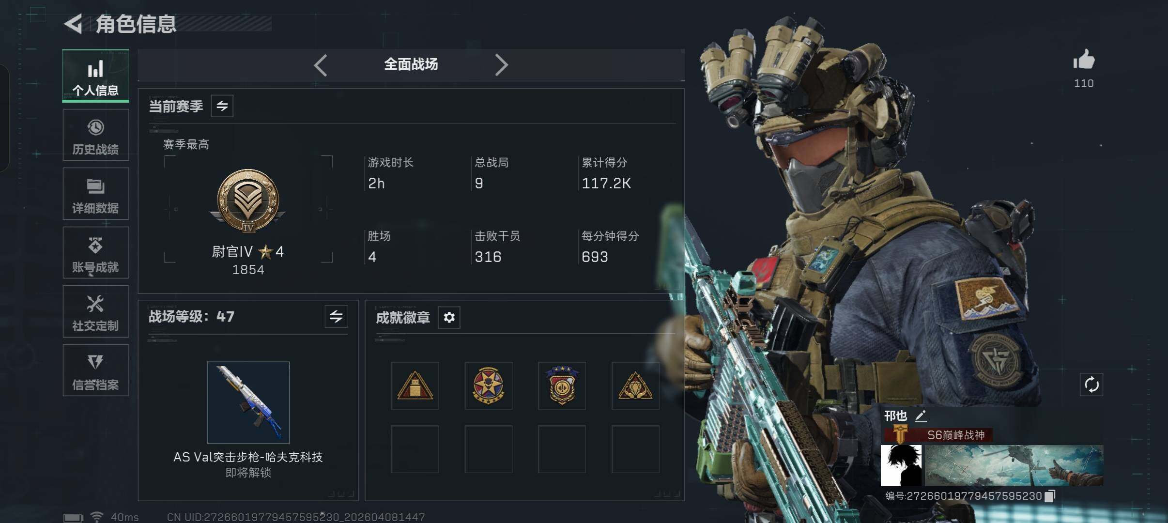1168x523 pixels.
Task: Select the AS Val rifle reward thumbnail
Action: 248,402
